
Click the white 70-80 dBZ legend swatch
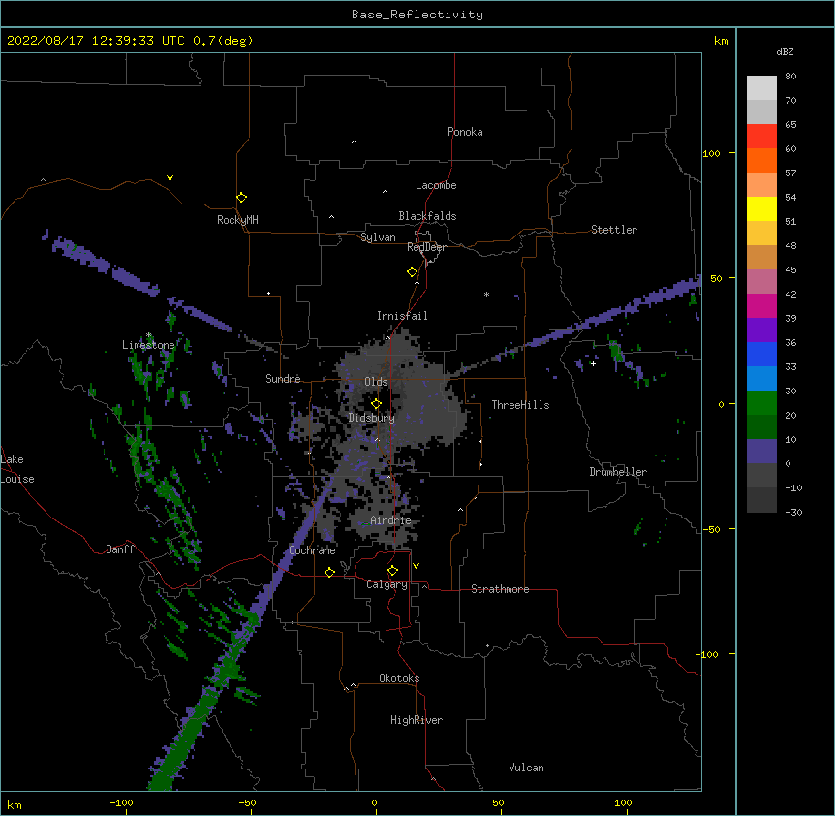pyautogui.click(x=761, y=88)
